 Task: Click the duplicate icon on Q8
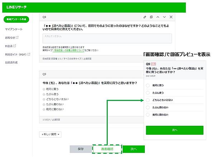151,17
